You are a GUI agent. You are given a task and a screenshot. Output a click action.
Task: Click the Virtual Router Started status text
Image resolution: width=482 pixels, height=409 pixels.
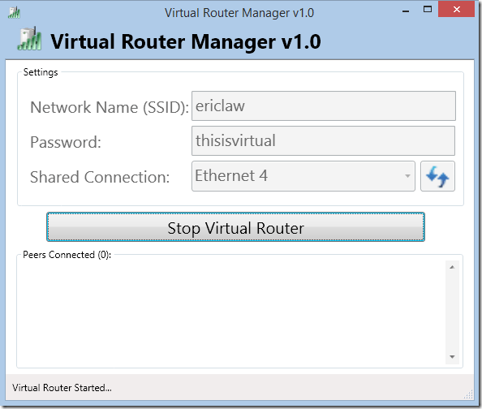(x=62, y=388)
